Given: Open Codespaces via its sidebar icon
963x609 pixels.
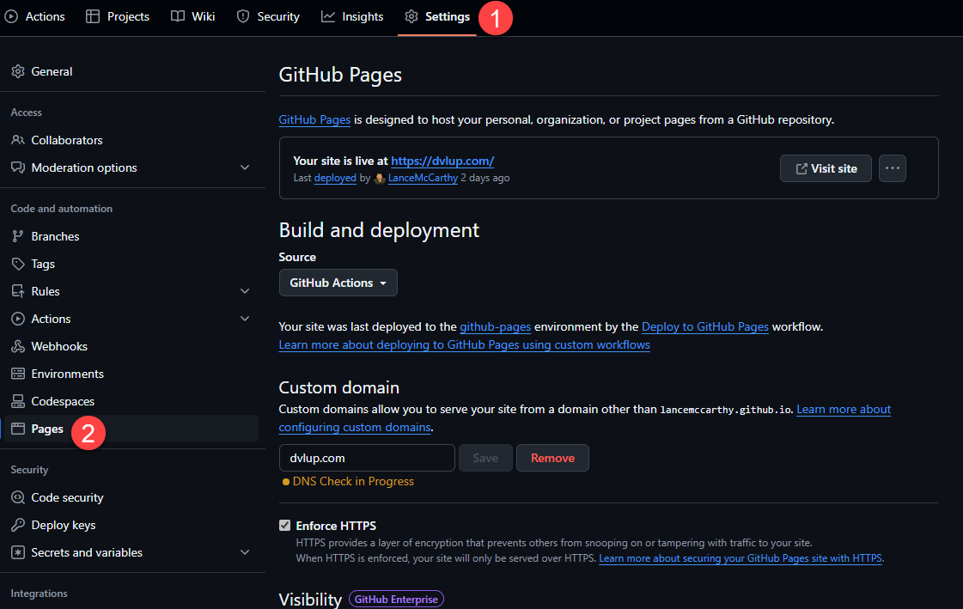Looking at the screenshot, I should 17,401.
